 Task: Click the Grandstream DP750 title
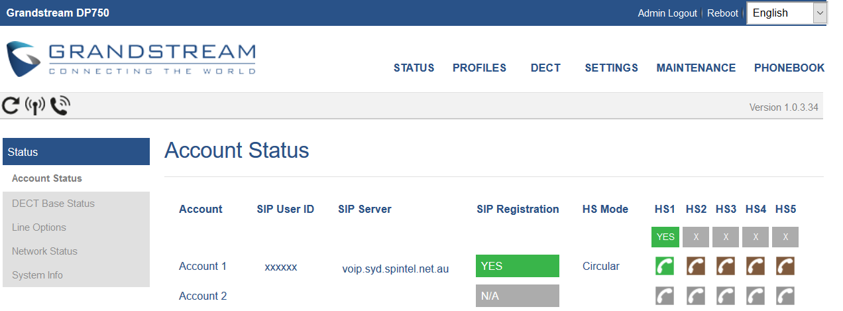click(x=58, y=13)
